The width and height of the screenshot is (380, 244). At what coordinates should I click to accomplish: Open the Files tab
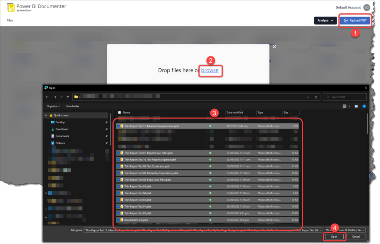coord(10,20)
